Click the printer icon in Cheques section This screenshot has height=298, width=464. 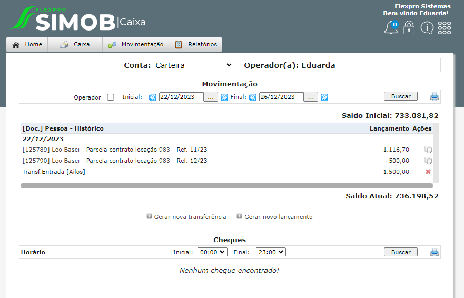[x=434, y=252]
